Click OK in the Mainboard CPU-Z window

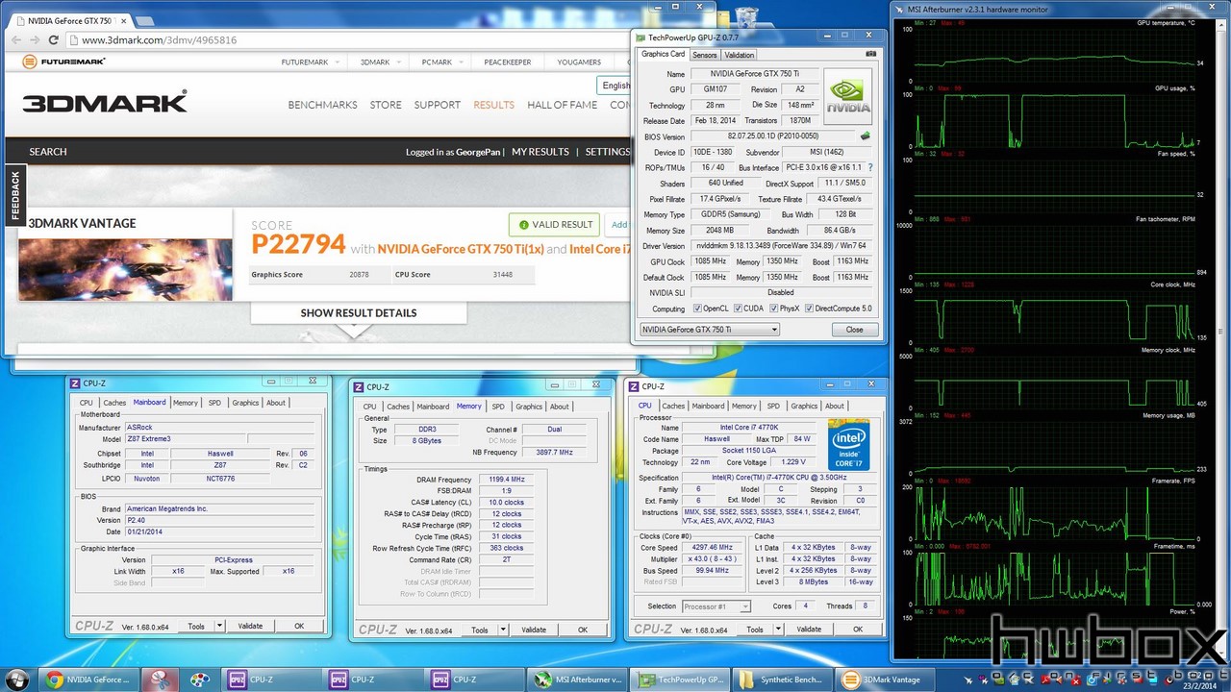point(299,626)
